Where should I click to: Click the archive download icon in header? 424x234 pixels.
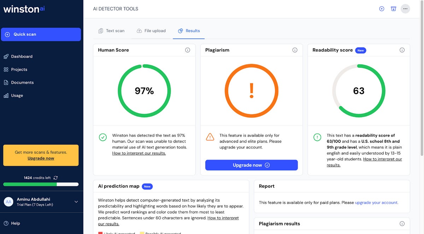(393, 9)
